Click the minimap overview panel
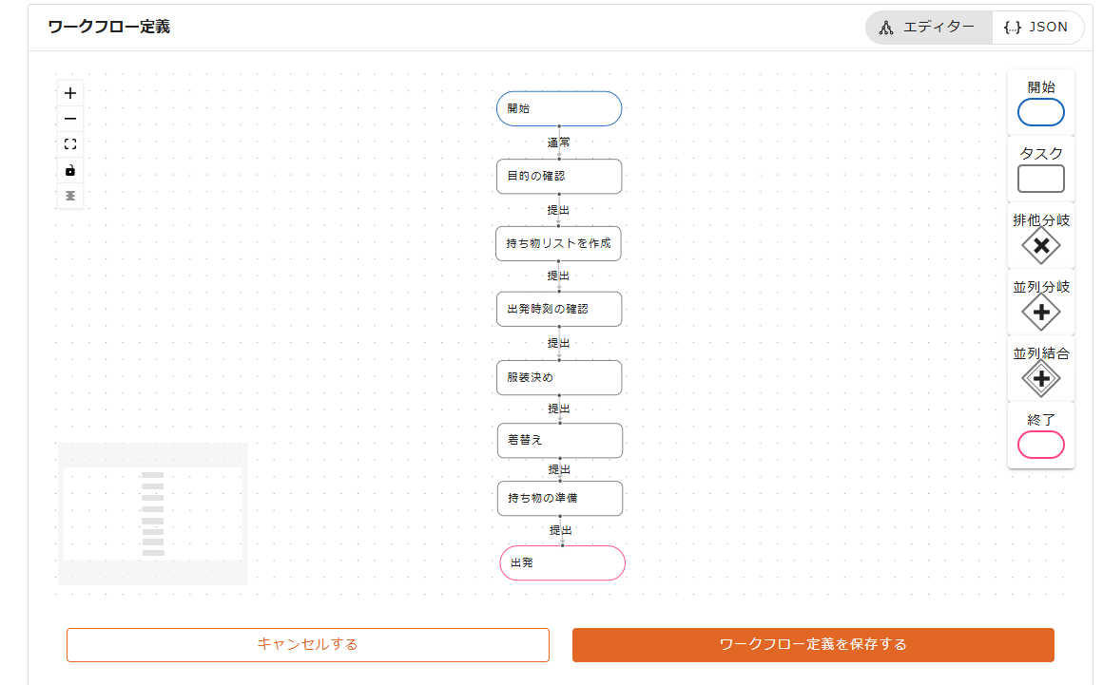Image resolution: width=1103 pixels, height=685 pixels. click(x=152, y=514)
